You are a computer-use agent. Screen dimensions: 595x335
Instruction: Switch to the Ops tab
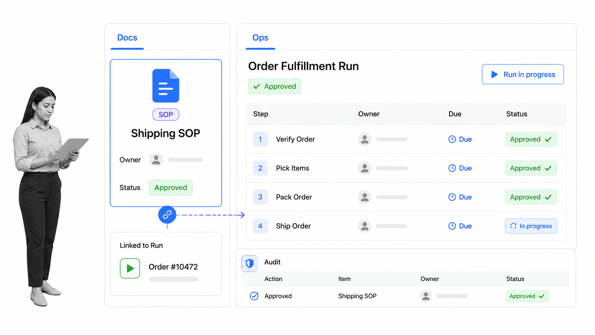click(260, 38)
